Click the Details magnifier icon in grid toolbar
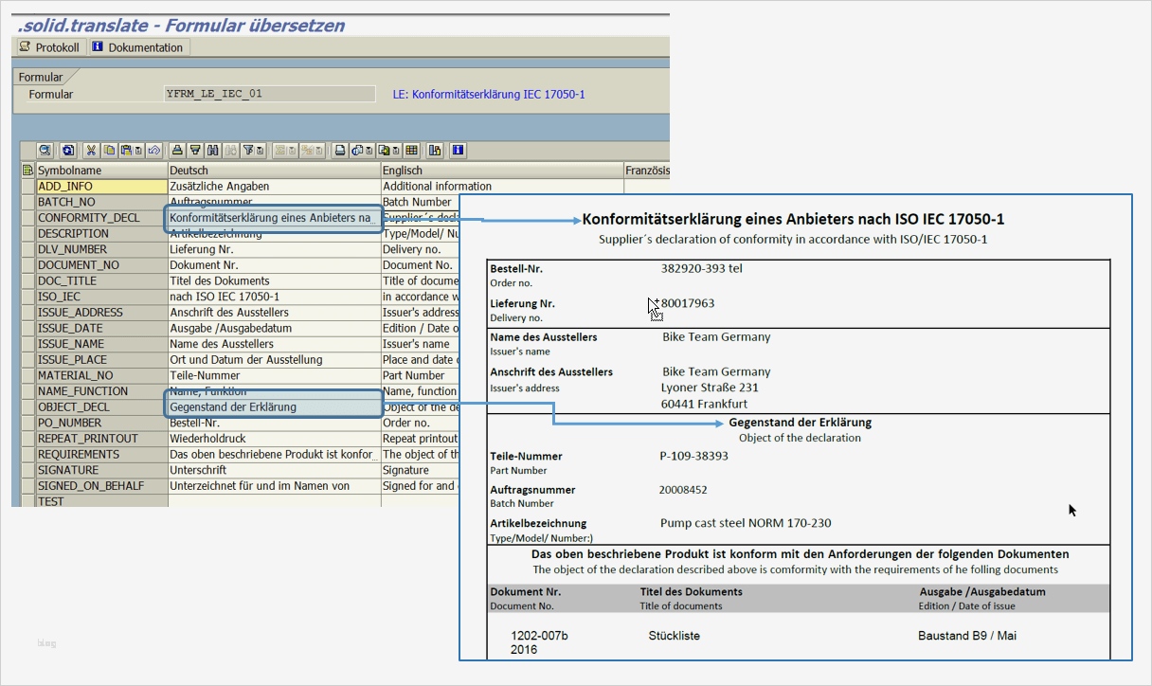 45,151
